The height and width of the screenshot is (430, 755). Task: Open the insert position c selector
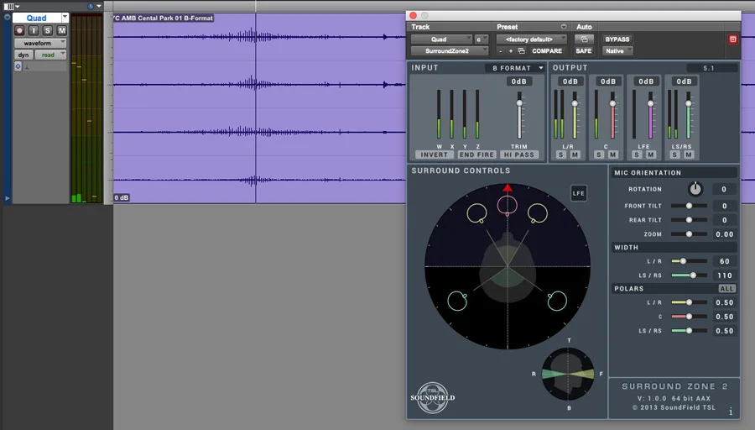pyautogui.click(x=481, y=39)
